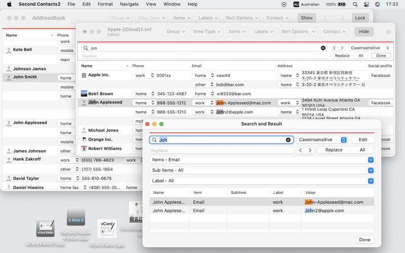
Task: Open the Help menu
Action: coord(192,4)
